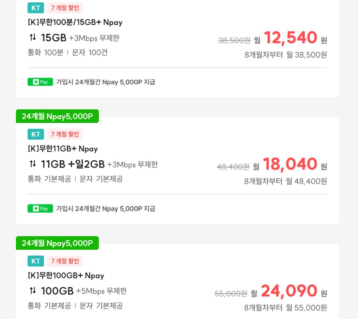This screenshot has height=319, width=358.
Task: Click the N Pay icon under the 11GB plan
Action: (x=40, y=208)
